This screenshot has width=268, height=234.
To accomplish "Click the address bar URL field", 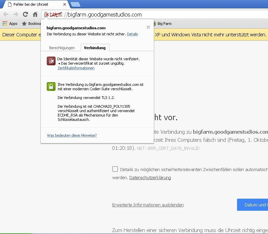I will coord(154,14).
